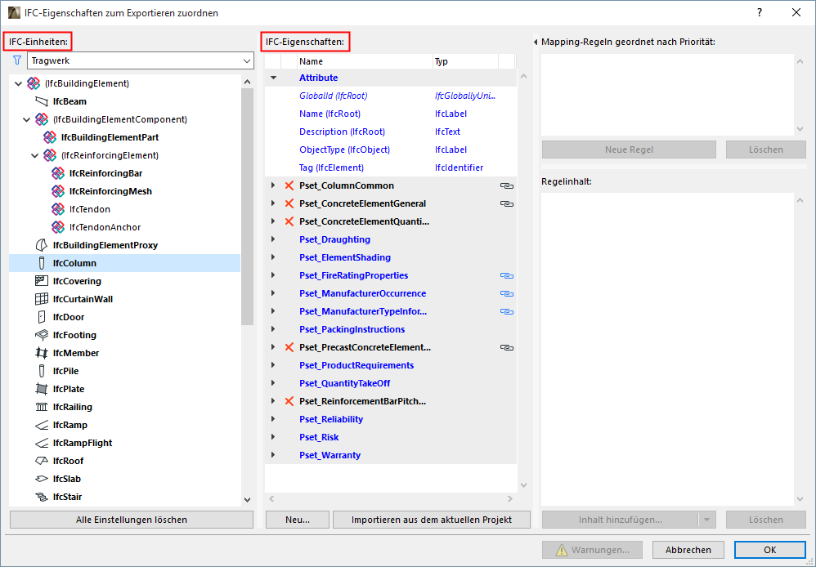Collapse the (IfcReinforcingElement) node
The image size is (816, 567).
click(35, 155)
